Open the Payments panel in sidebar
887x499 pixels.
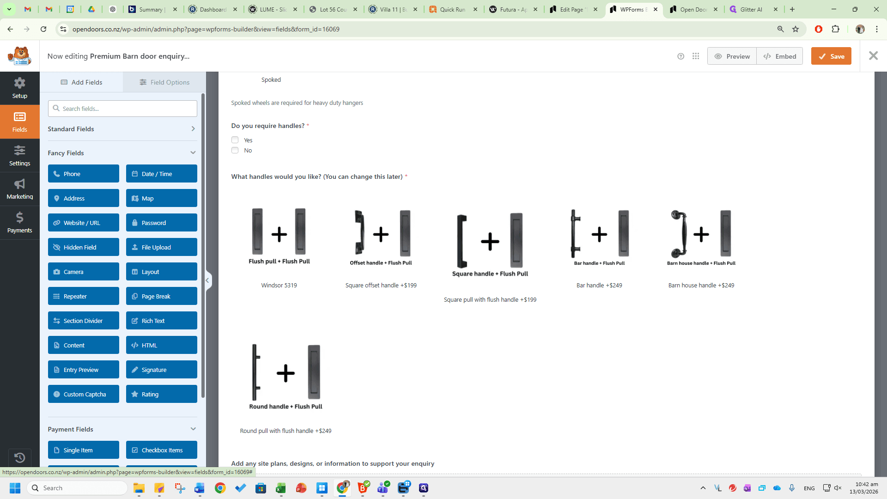coord(19,223)
